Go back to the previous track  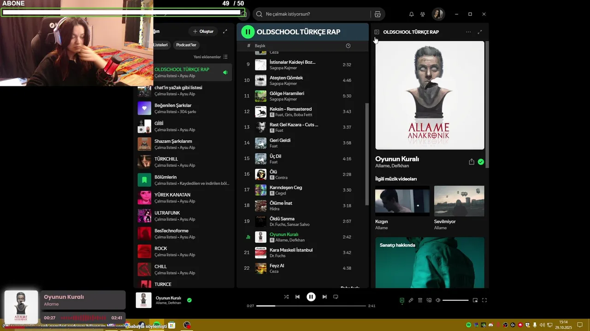point(298,297)
